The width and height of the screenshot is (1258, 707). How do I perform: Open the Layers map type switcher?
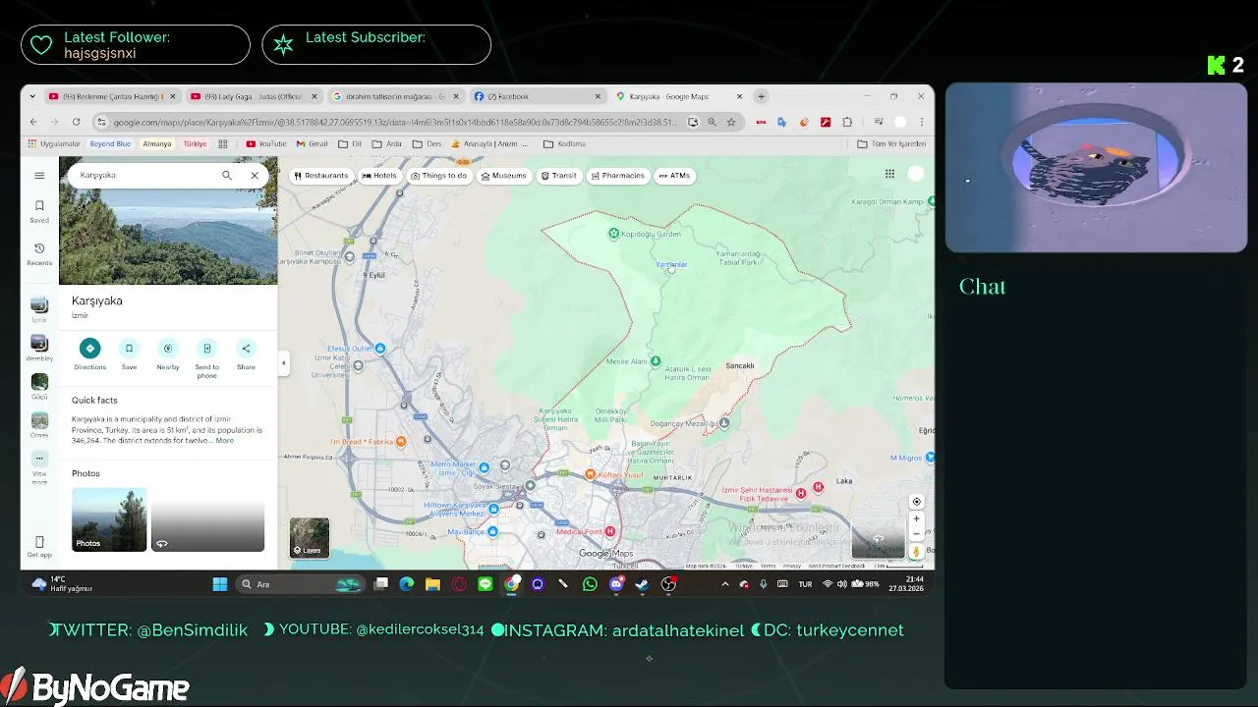tap(310, 537)
